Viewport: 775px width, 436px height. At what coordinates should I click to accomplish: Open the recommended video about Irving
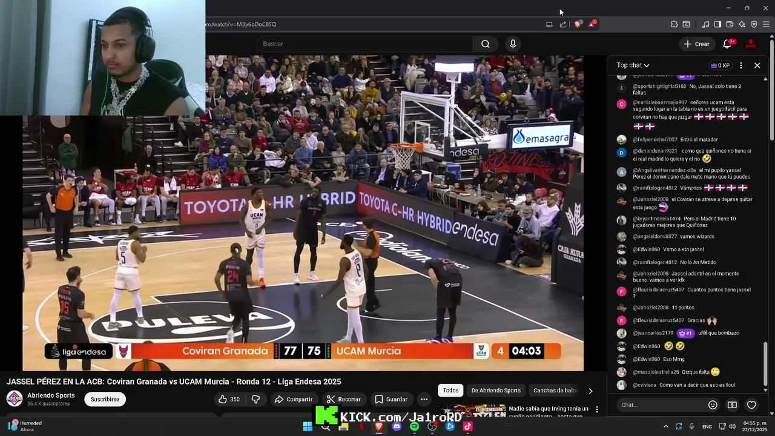[x=548, y=412]
